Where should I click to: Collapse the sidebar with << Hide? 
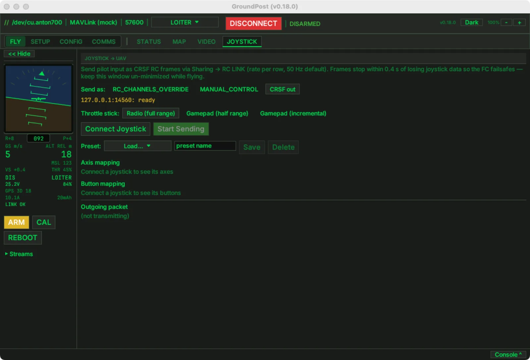click(x=19, y=54)
